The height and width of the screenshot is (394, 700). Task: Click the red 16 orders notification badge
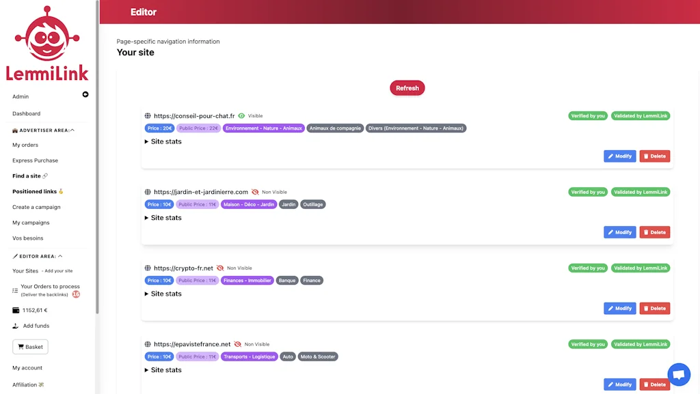coord(77,294)
